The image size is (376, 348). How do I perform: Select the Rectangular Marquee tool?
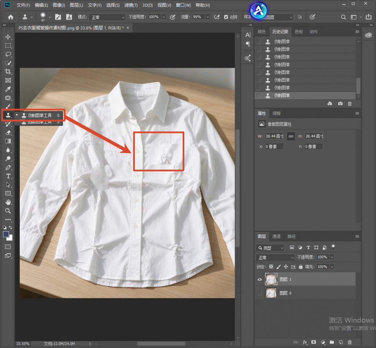point(8,46)
